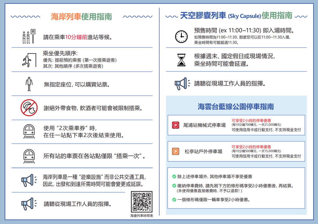
Task: Click the person entering door icon
Action: [29, 60]
